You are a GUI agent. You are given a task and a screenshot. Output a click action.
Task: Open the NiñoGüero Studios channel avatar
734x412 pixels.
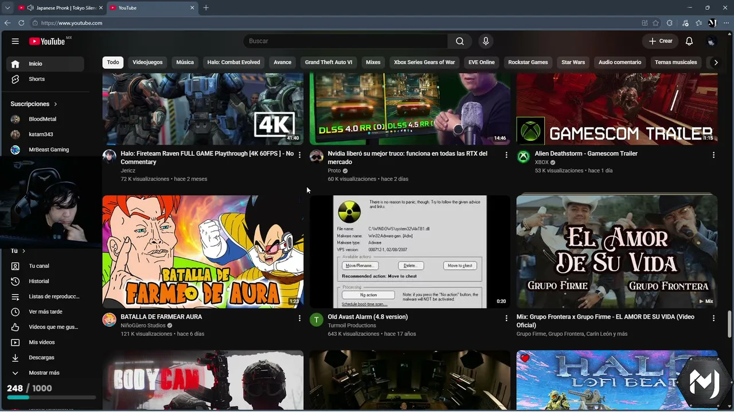109,320
